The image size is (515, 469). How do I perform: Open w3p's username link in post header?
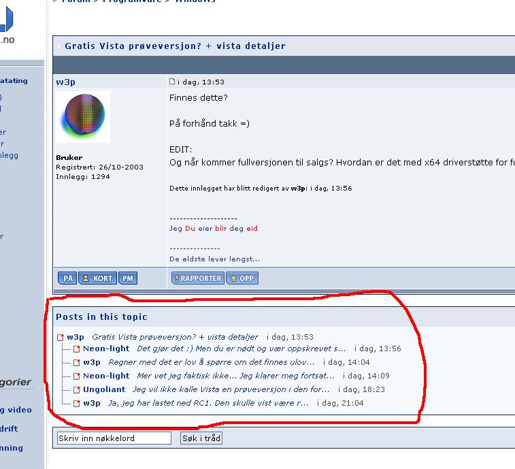click(66, 82)
